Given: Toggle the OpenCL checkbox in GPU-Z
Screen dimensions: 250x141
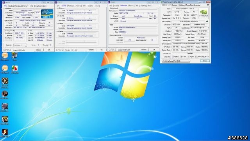Looking at the screenshot, I should (173, 57).
